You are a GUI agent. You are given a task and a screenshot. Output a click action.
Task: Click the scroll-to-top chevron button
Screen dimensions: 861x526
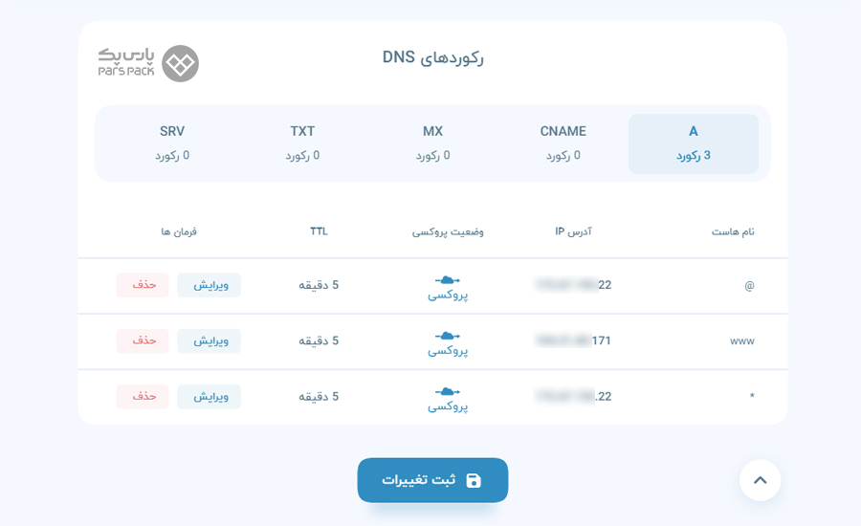click(x=760, y=480)
